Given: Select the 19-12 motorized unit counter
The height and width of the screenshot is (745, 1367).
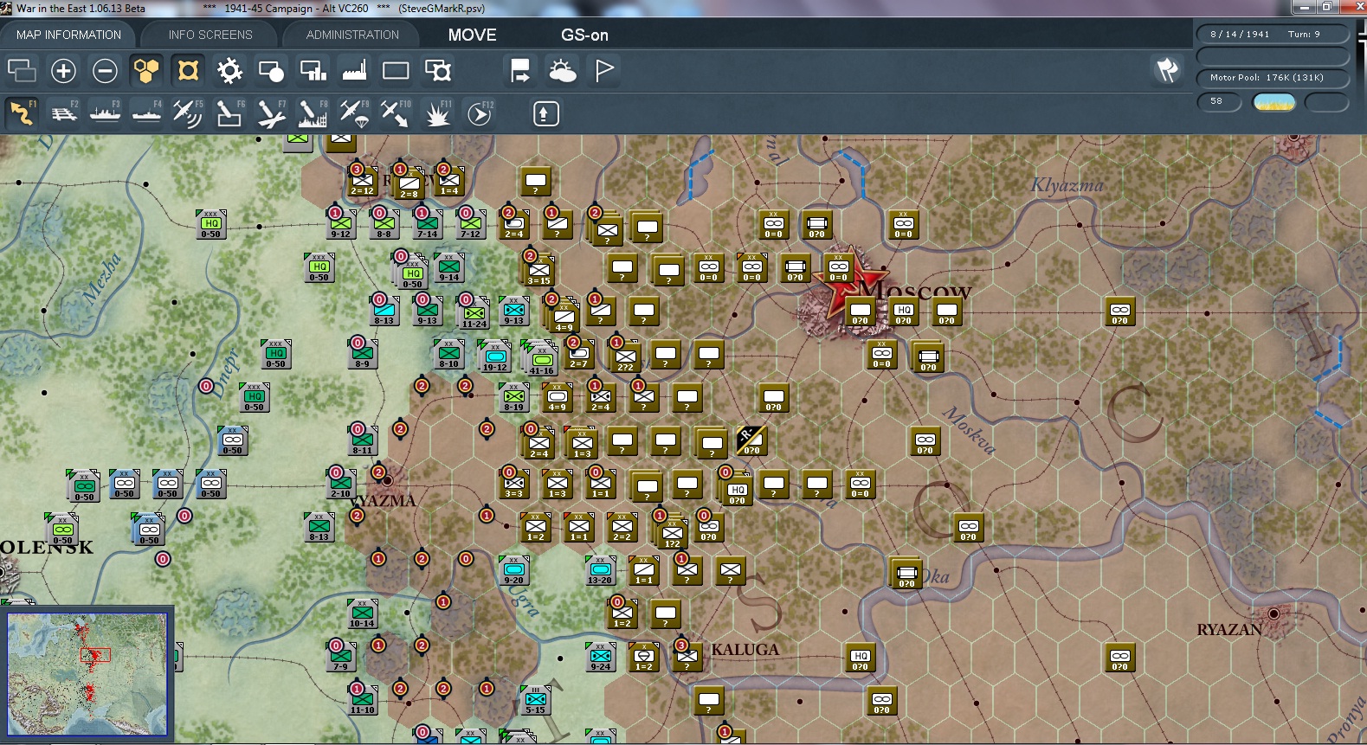Looking at the screenshot, I should 495,356.
